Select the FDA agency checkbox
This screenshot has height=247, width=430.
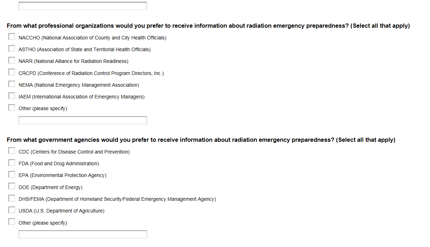(x=12, y=163)
